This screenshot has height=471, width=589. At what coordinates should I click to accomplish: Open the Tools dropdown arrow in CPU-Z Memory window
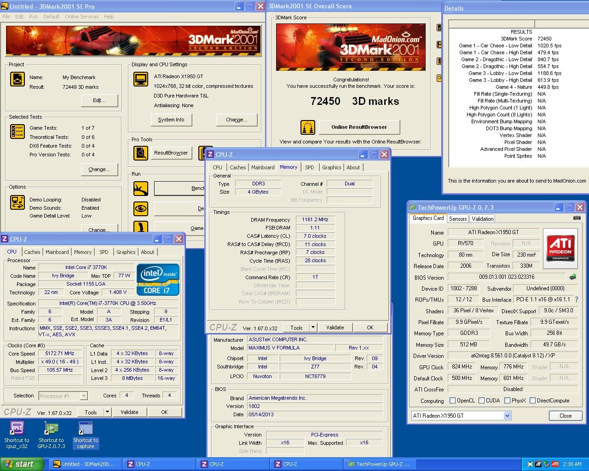313,327
